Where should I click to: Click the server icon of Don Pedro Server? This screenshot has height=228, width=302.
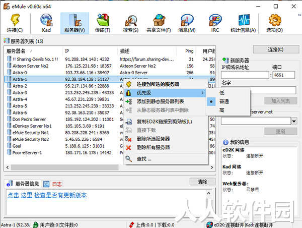tap(9, 119)
